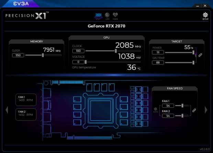Image resolution: width=213 pixels, height=153 pixels.
Task: Click the FAN 2 speed field 54
Action: pos(168,116)
